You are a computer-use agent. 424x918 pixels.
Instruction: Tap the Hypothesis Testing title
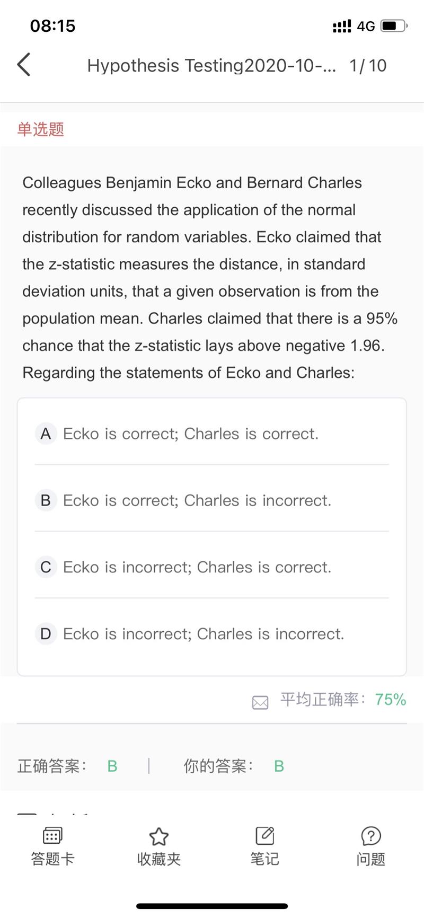click(211, 66)
